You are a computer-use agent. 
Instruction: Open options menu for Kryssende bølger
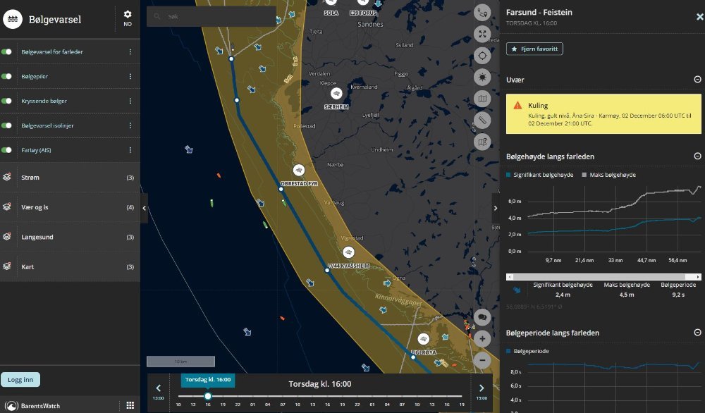click(130, 101)
